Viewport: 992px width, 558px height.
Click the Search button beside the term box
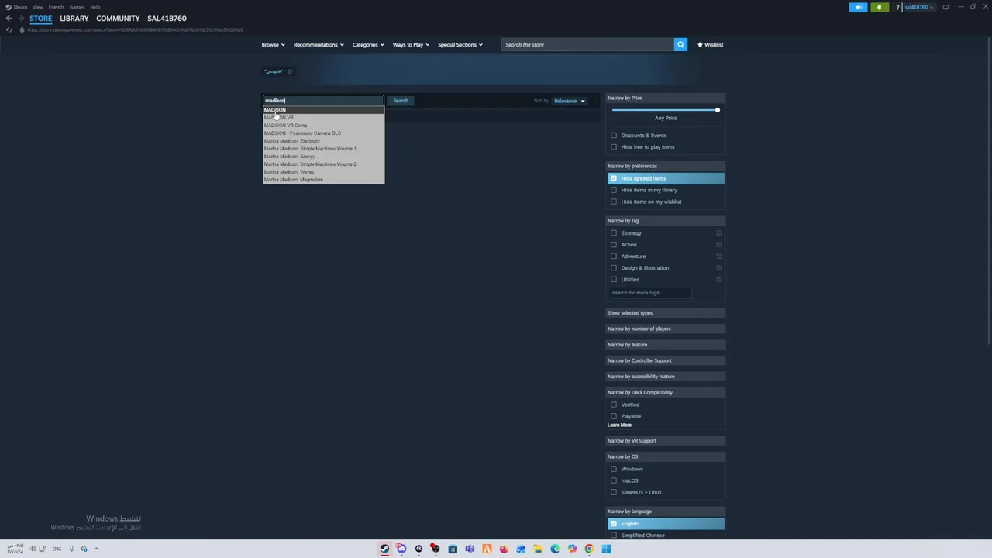pos(400,101)
